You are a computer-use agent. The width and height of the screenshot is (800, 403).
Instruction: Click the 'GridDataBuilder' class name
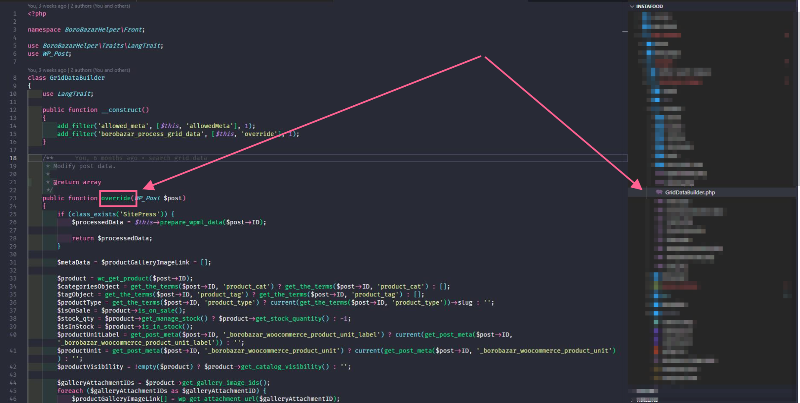click(77, 78)
